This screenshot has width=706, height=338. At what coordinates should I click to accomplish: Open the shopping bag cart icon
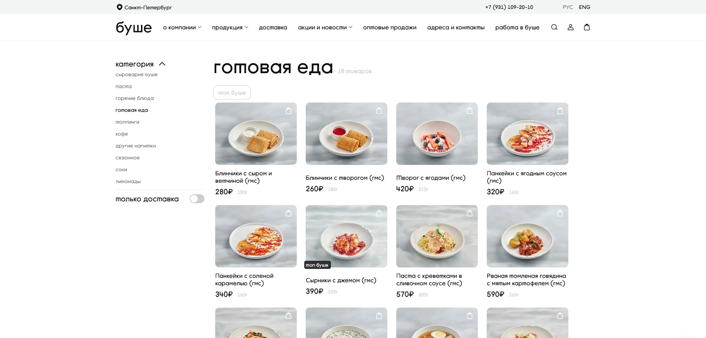click(587, 27)
